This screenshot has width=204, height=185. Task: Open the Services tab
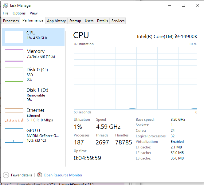[x=118, y=21]
